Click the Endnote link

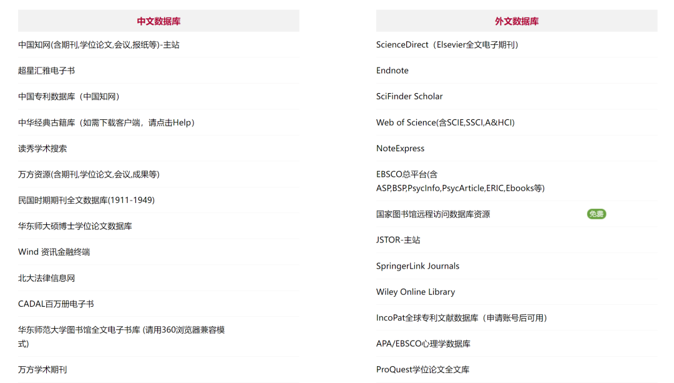(392, 71)
